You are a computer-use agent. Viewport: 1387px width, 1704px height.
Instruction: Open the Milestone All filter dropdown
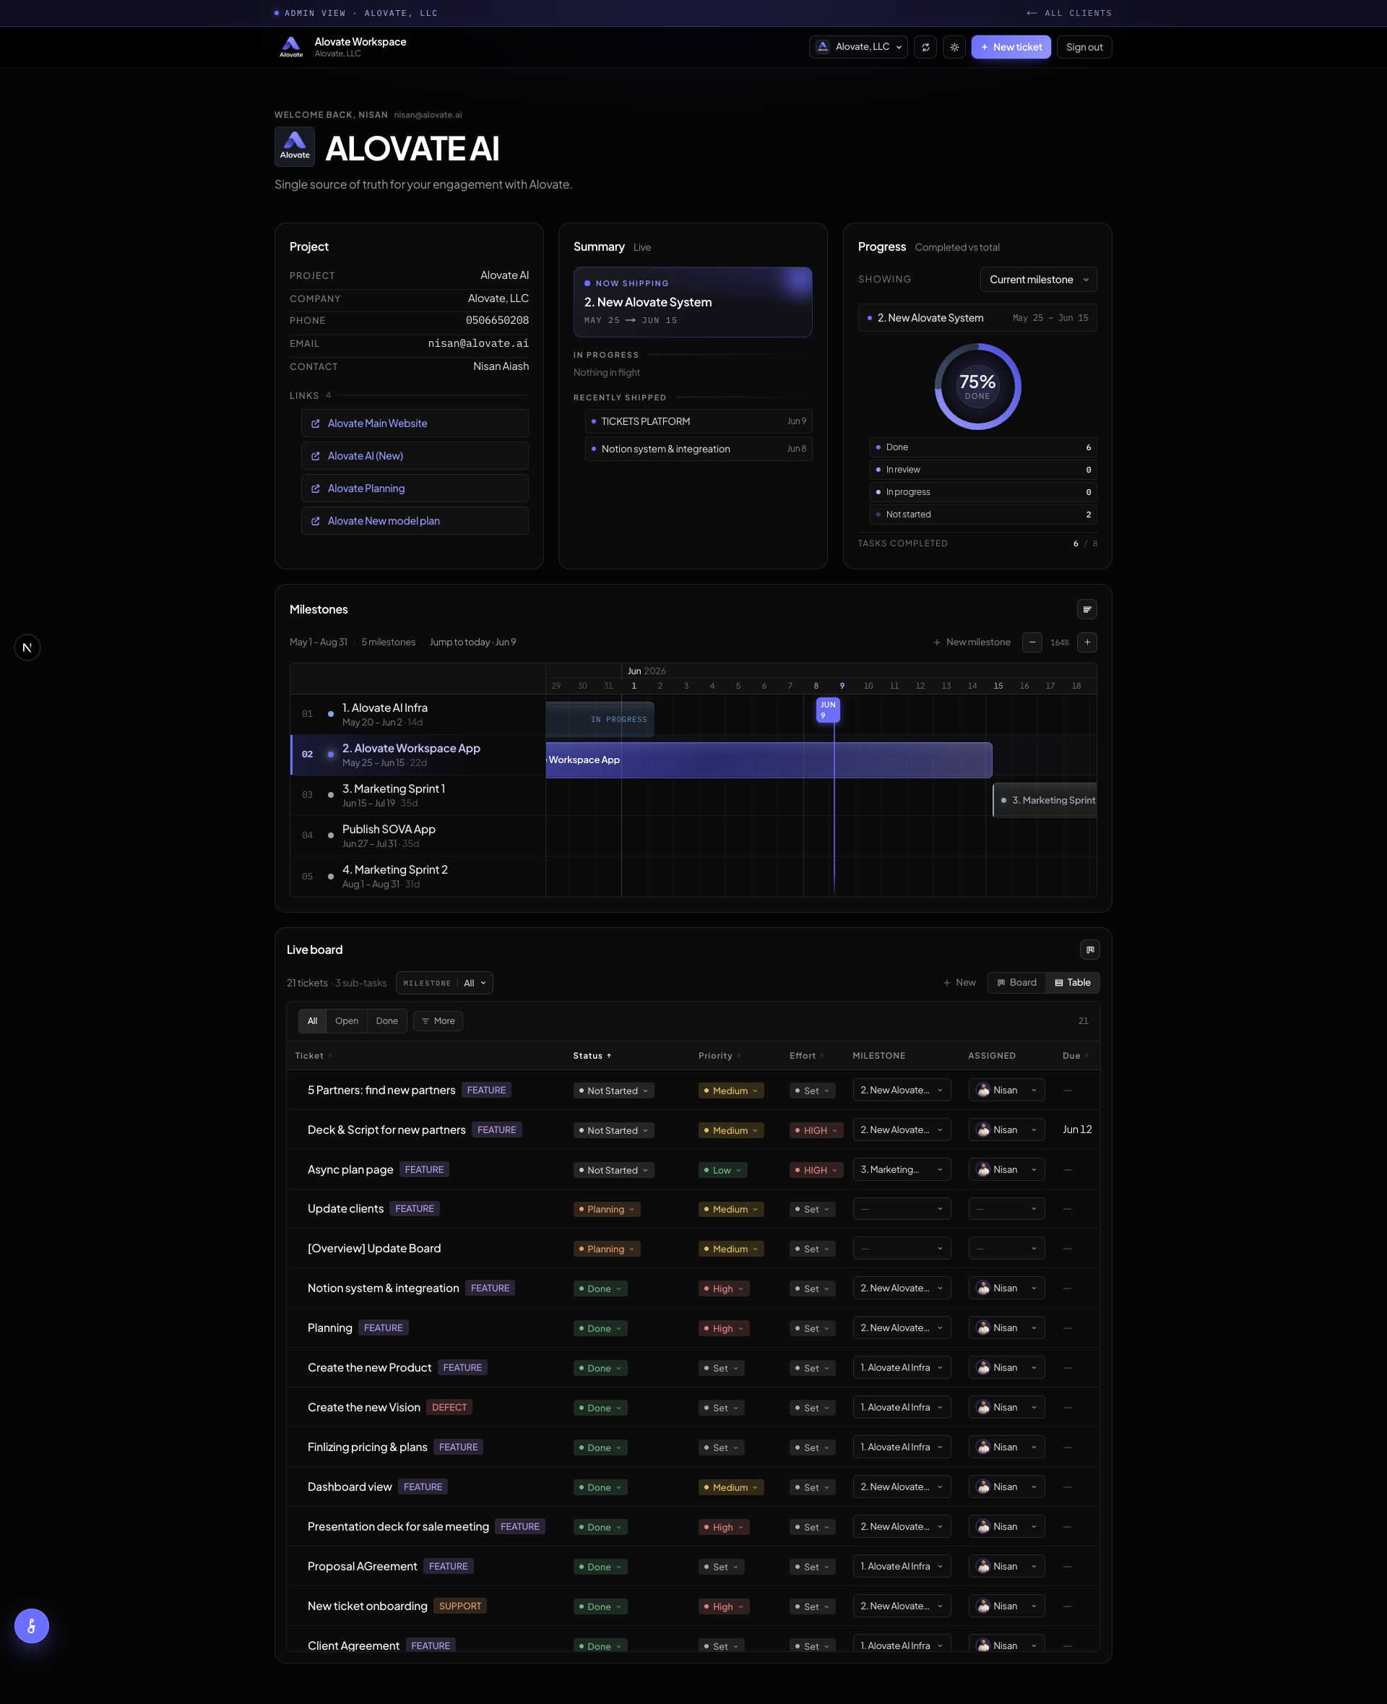pyautogui.click(x=444, y=982)
